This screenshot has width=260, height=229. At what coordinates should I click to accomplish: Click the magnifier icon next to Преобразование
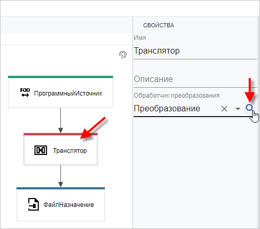click(x=250, y=108)
